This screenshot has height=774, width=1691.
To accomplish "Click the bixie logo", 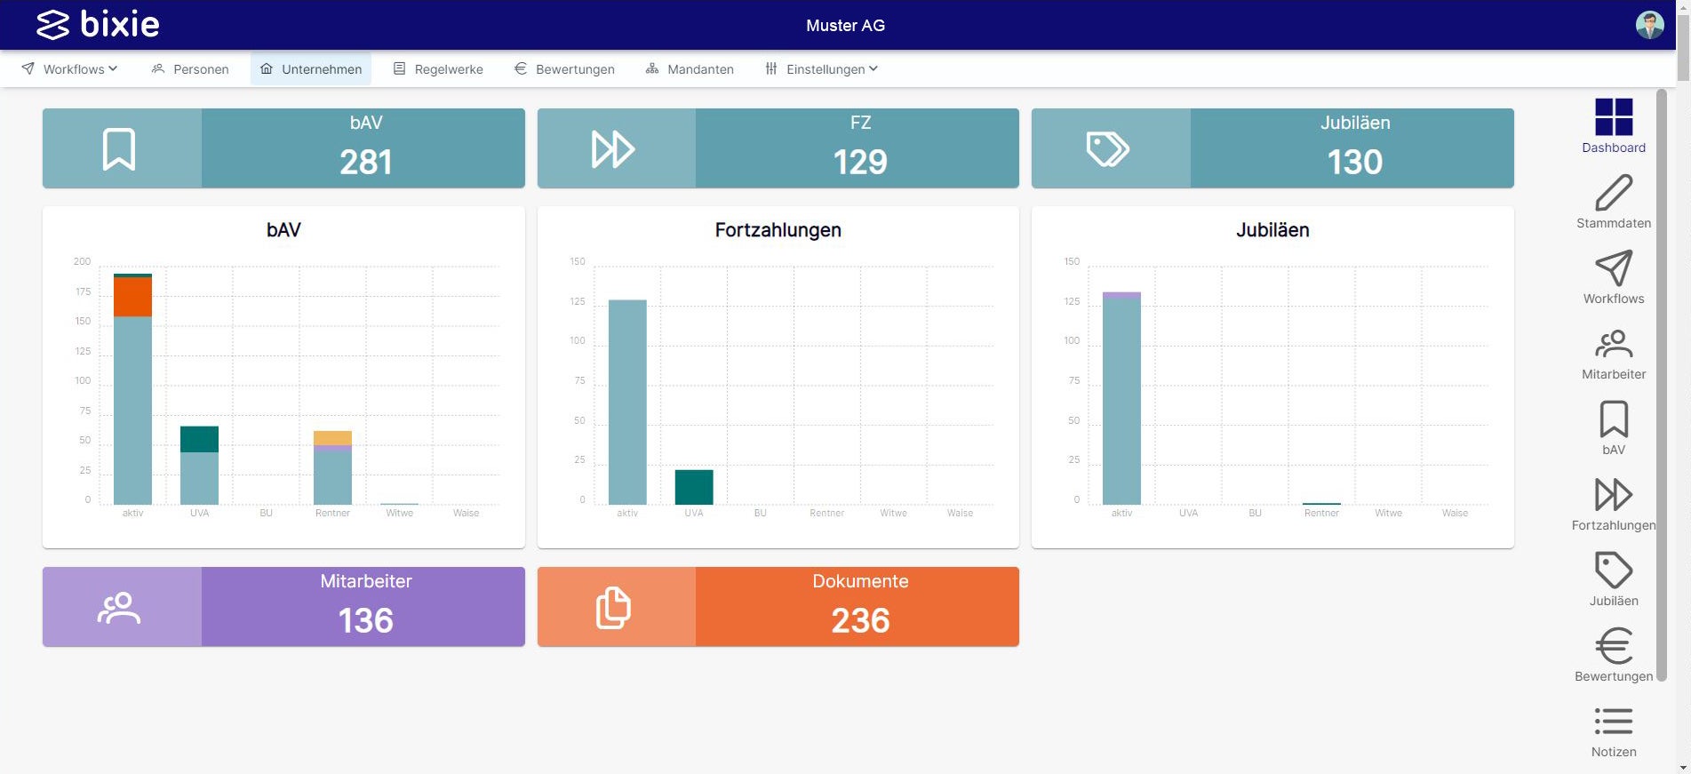I will click(98, 25).
